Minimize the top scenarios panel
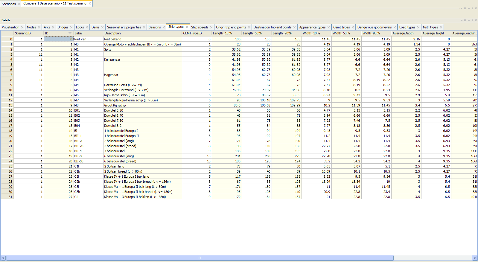Image resolution: width=478 pixels, height=262 pixels. [469, 8]
